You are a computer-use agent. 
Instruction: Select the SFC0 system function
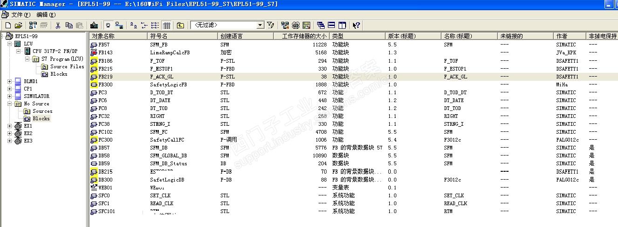point(354,195)
